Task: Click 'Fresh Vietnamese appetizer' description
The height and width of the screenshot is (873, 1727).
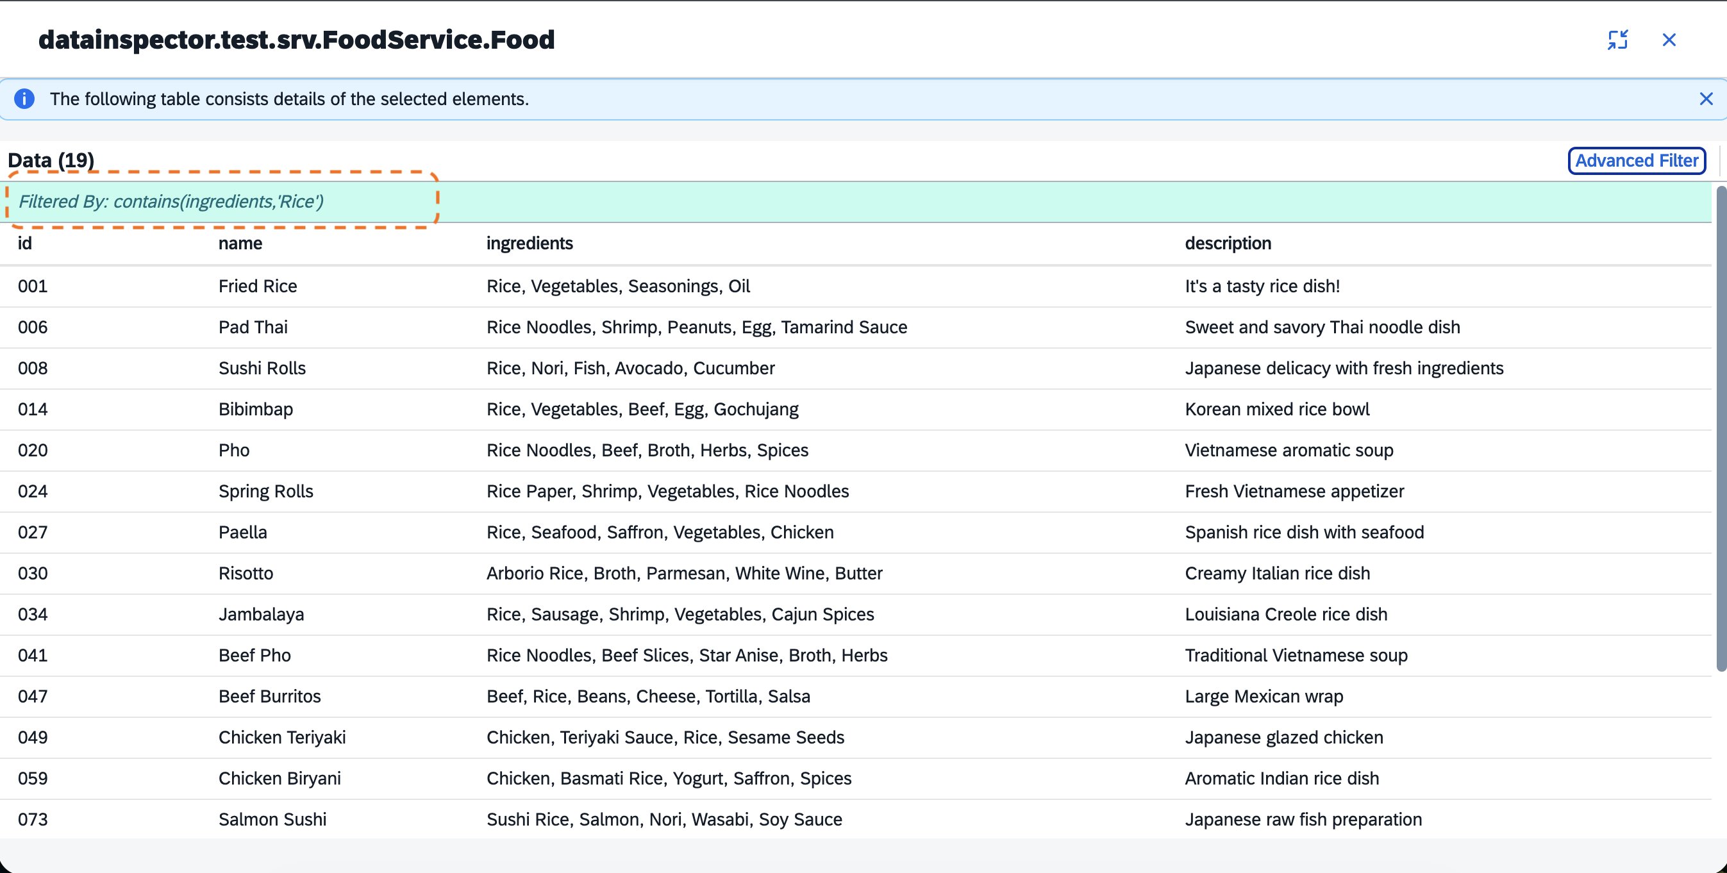Action: coord(1294,492)
